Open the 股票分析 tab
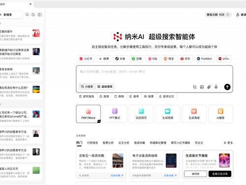The image size is (246, 185). pos(108,143)
